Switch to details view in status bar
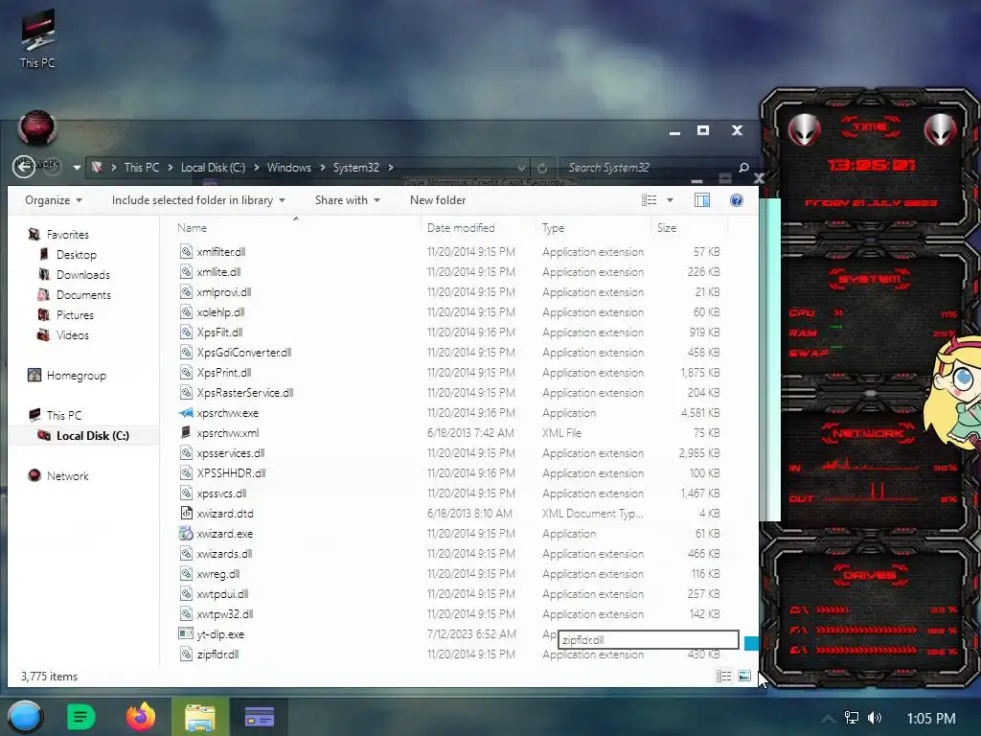 (x=724, y=676)
